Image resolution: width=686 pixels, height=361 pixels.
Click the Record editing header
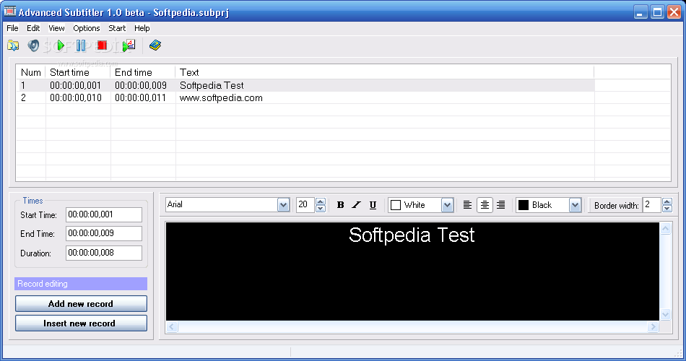pos(81,284)
